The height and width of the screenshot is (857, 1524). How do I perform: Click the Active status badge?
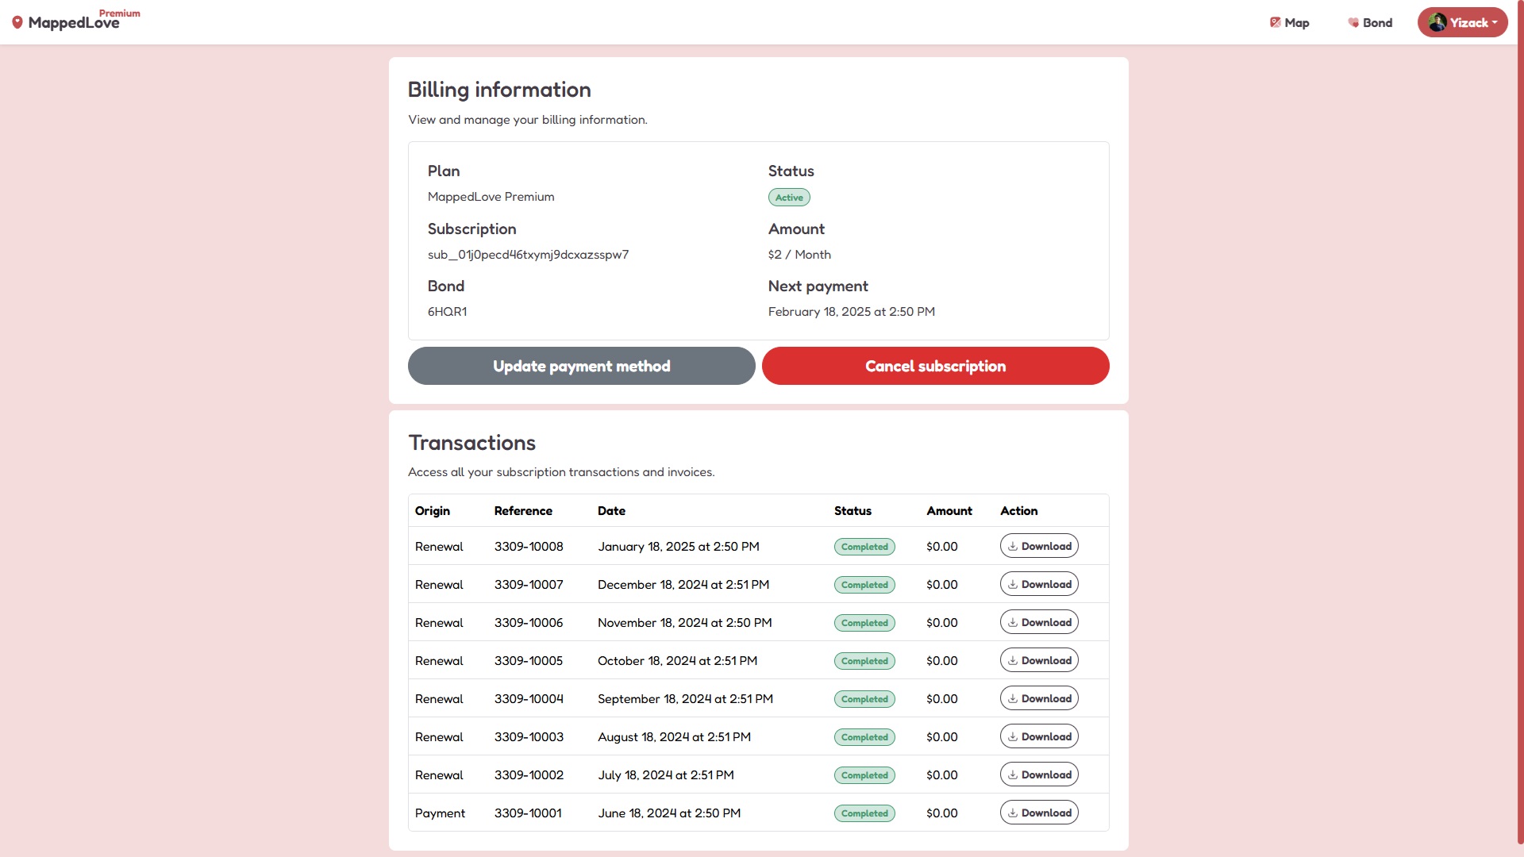point(789,198)
